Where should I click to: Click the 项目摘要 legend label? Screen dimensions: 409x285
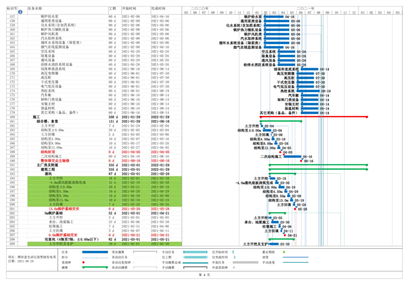[x=118, y=252]
